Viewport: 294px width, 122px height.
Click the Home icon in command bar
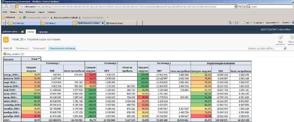click(230, 22)
